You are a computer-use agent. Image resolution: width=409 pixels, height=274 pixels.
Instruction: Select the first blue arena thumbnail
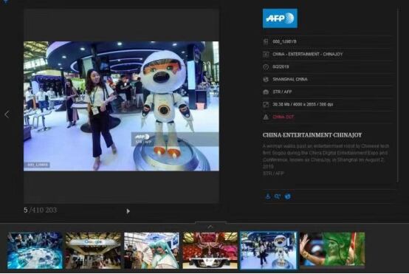tap(35, 250)
